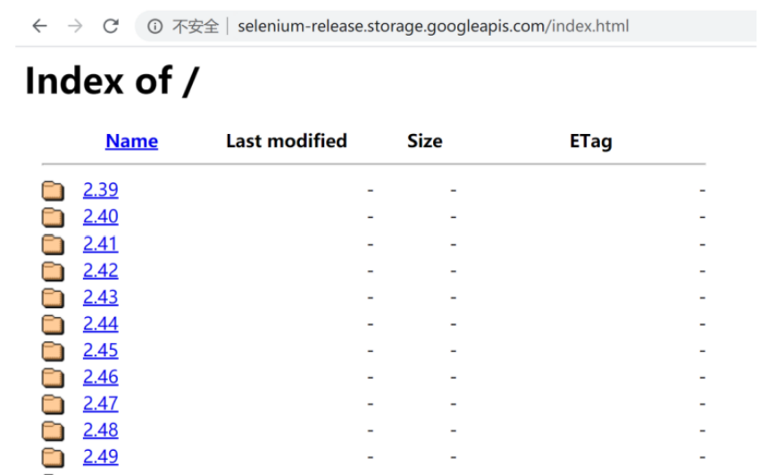Screen dimensions: 759x475
Task: Click the folder icon beside 2.41
Action: tap(54, 244)
